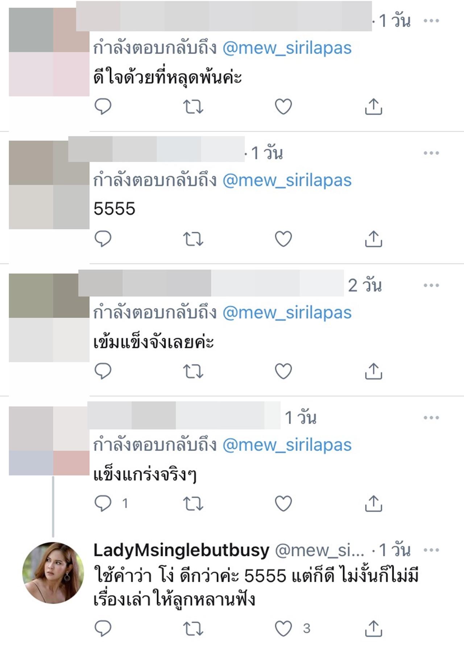Open @mew_sirilapas mention in first tweet
The image size is (464, 651).
(287, 48)
